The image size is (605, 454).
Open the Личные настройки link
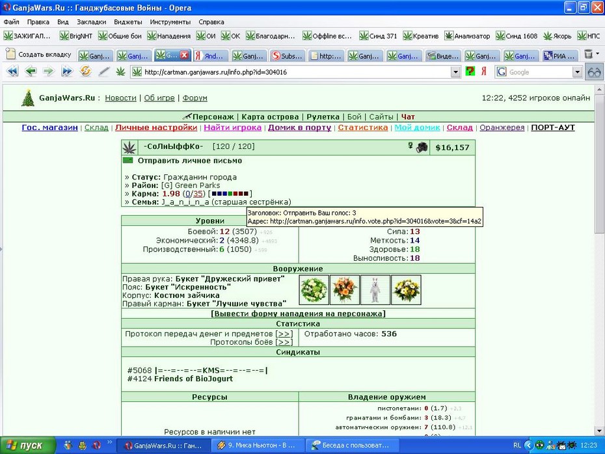(156, 127)
